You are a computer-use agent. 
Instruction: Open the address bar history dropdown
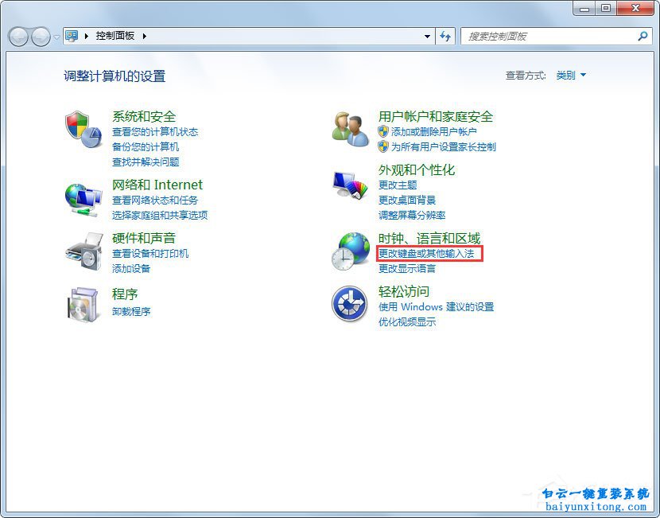click(x=426, y=36)
